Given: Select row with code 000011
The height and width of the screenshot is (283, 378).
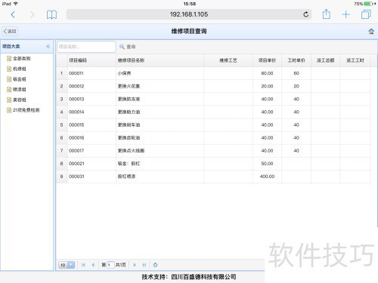Looking at the screenshot, I should [213, 73].
